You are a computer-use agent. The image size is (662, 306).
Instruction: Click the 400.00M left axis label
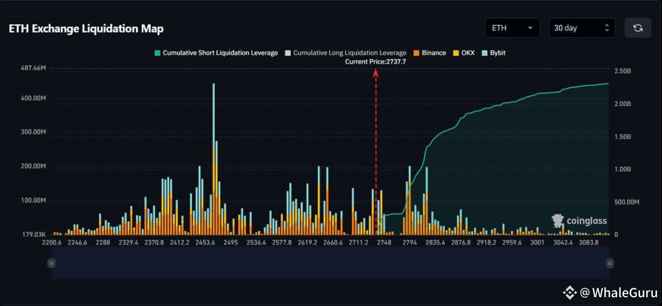point(34,98)
